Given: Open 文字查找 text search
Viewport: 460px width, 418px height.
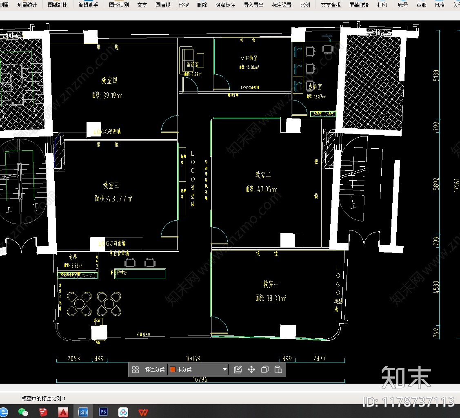Looking at the screenshot, I should click(x=331, y=5).
